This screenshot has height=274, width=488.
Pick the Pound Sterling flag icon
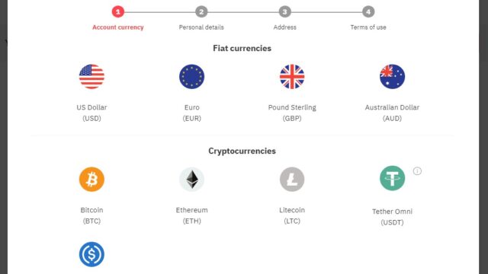coord(292,77)
